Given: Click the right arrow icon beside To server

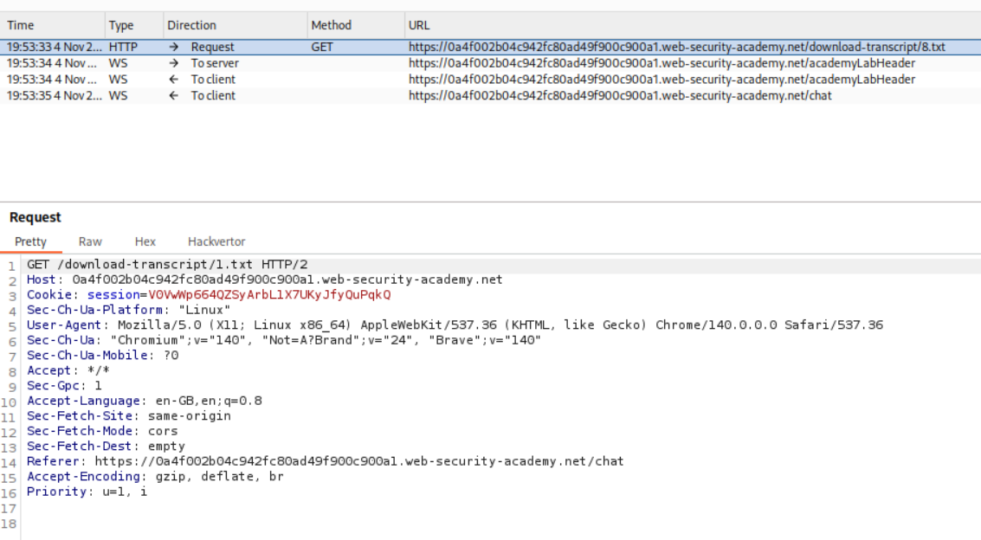Looking at the screenshot, I should click(x=174, y=63).
